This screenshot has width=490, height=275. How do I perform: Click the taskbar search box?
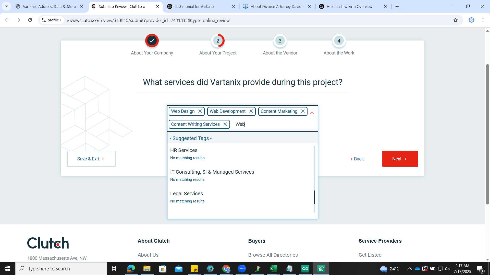pyautogui.click(x=61, y=269)
